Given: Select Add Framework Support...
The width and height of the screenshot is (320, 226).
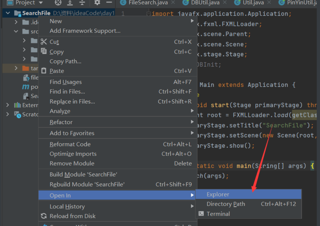Looking at the screenshot, I should point(118,31).
